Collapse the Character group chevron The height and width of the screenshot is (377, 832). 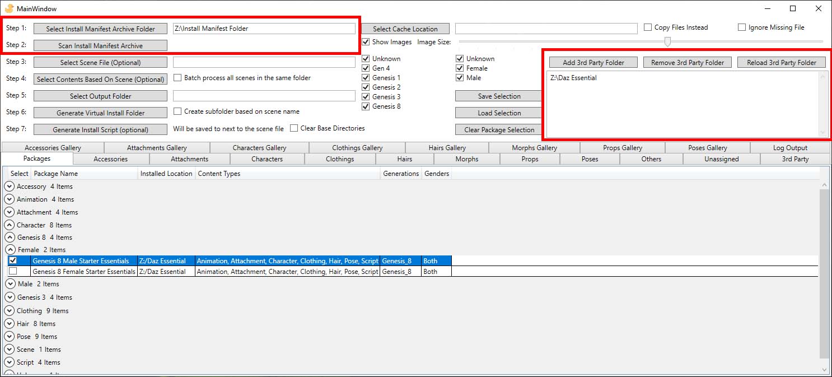click(x=9, y=225)
